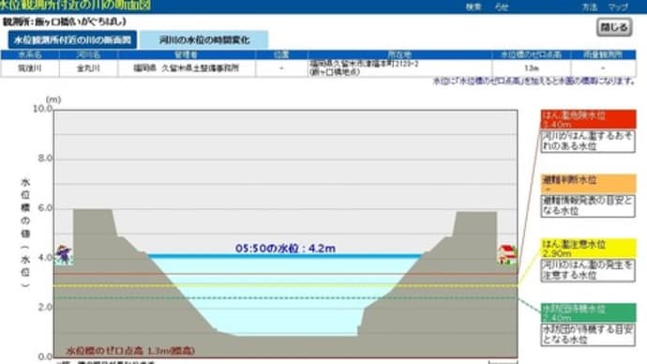Click the house icon on the right bank
This screenshot has height=364, width=647.
pos(506,254)
